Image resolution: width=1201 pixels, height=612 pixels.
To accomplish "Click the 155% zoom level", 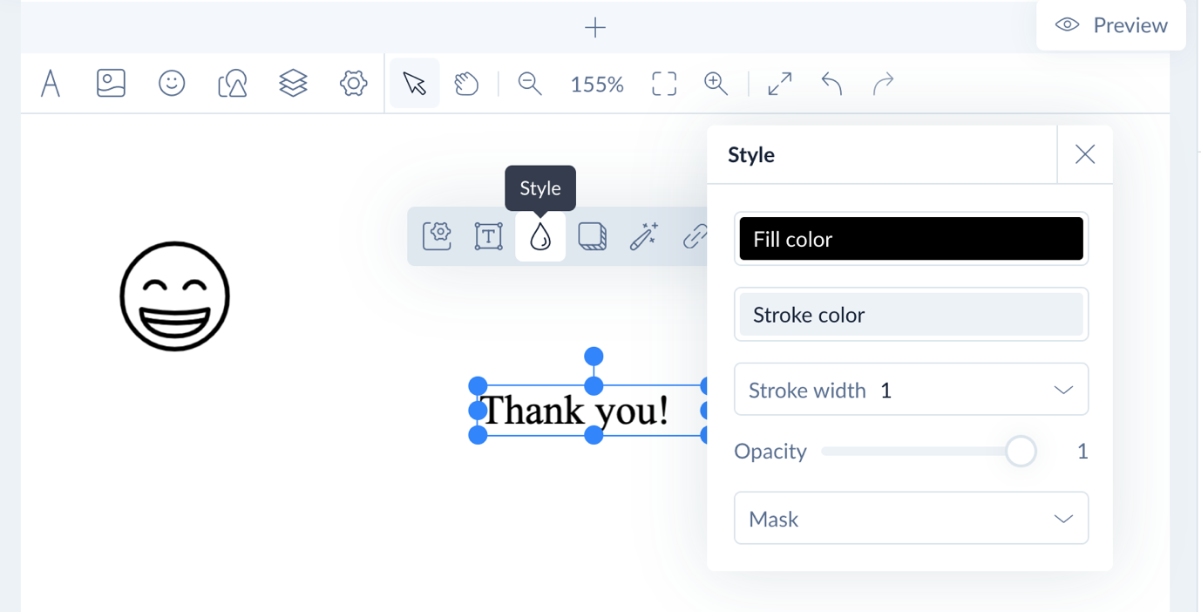I will pos(597,85).
